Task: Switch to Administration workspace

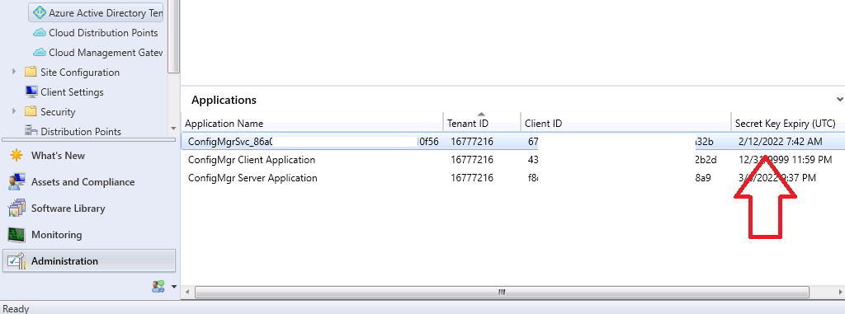Action: tap(89, 261)
